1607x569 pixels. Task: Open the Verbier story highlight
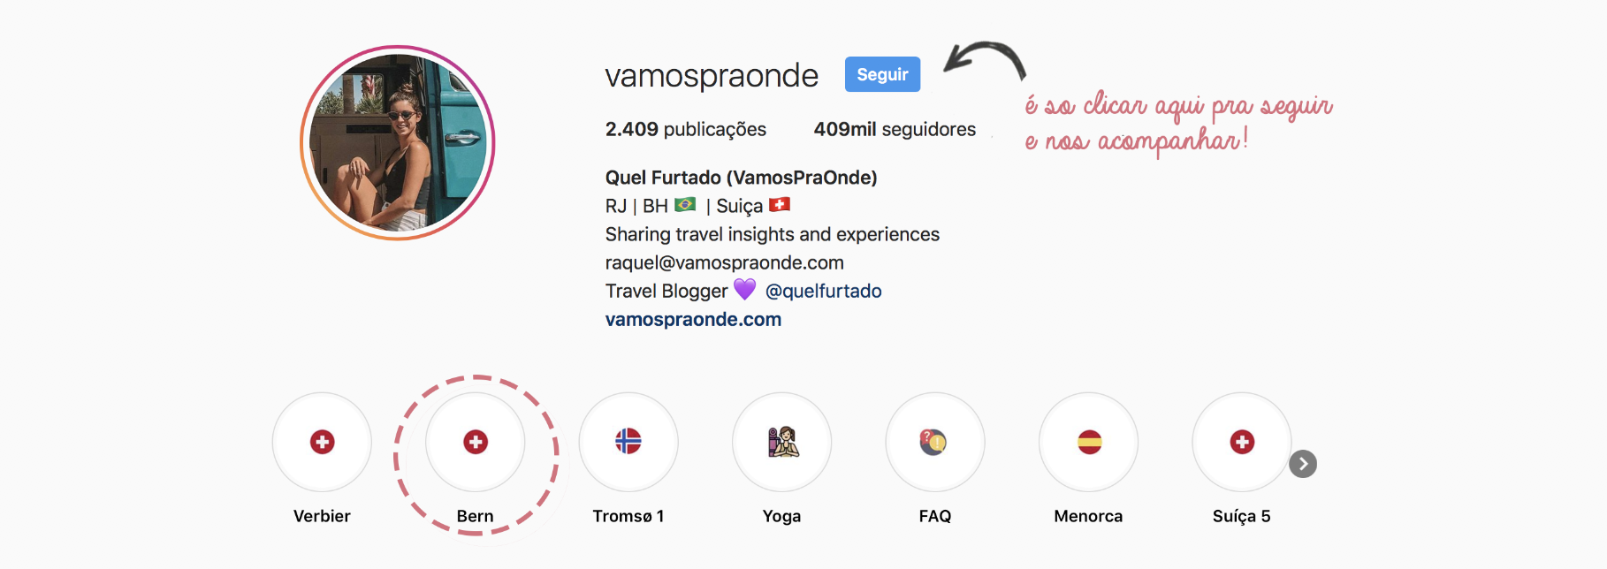coord(322,442)
